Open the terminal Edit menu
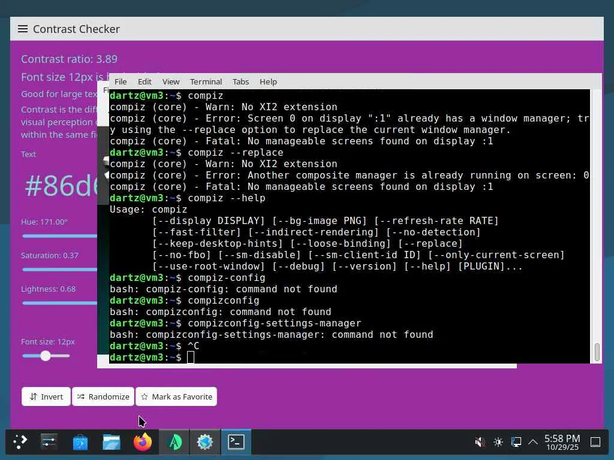 coord(145,81)
